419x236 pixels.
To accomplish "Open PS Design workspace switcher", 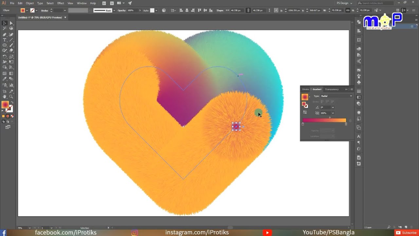I will 344,3.
